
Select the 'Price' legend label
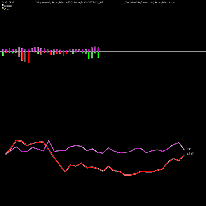(7, 9)
